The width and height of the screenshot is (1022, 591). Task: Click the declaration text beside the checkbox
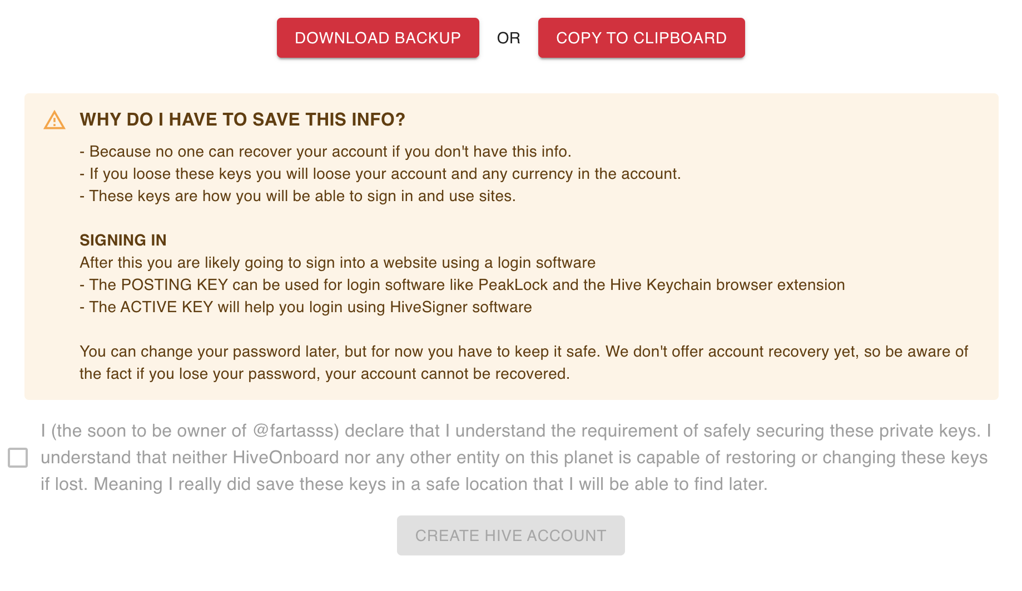pyautogui.click(x=516, y=458)
